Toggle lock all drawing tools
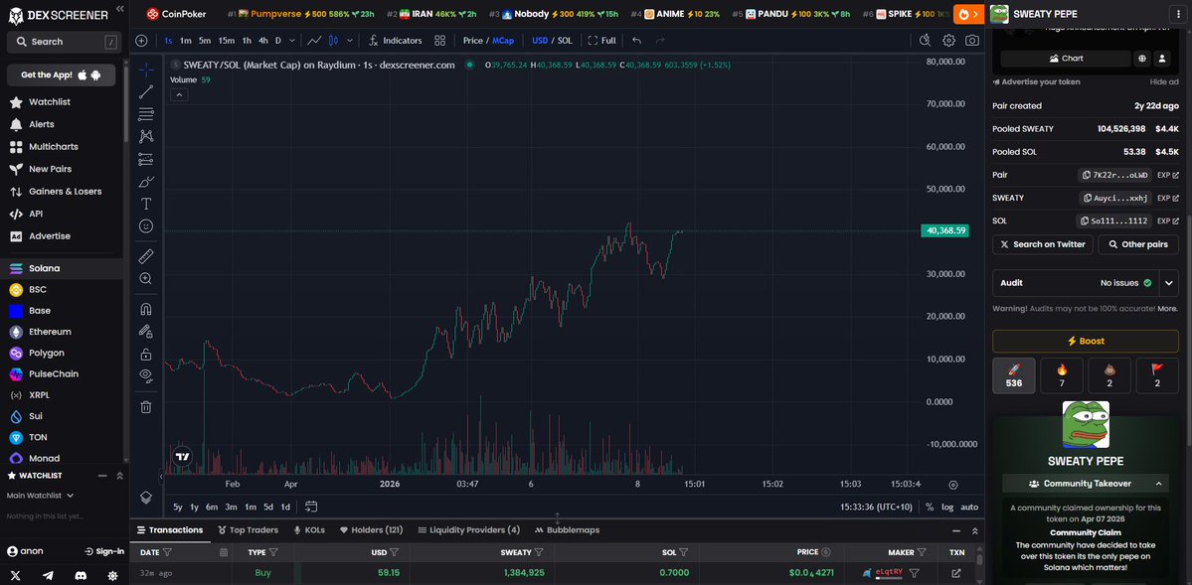 click(146, 354)
